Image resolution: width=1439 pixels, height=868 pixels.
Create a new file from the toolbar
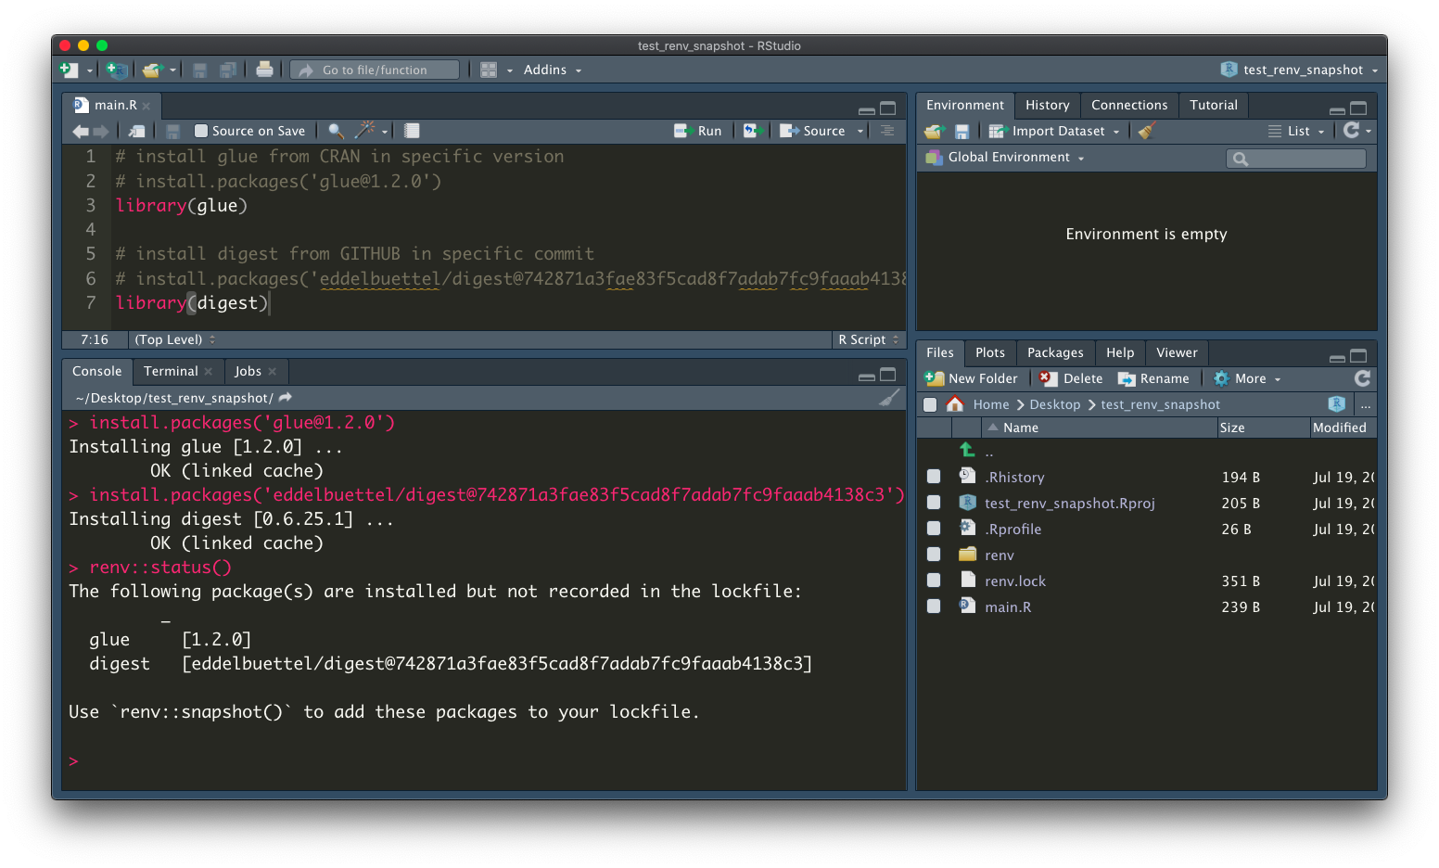[x=70, y=70]
